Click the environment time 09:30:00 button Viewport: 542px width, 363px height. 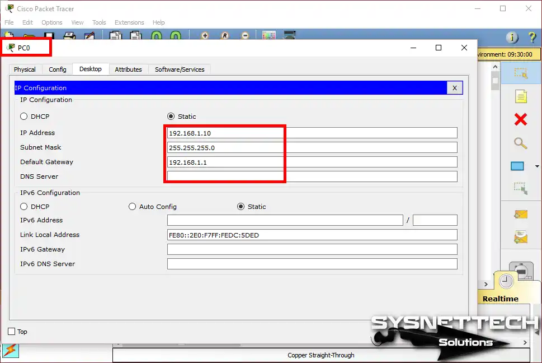[x=509, y=54]
